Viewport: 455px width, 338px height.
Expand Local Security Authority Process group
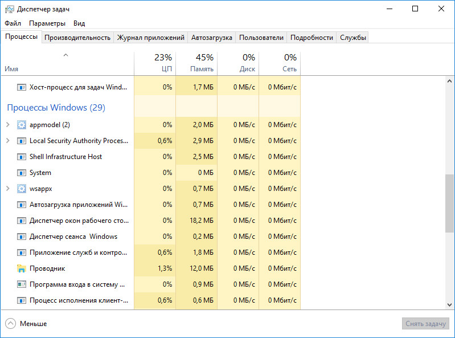[x=8, y=141]
